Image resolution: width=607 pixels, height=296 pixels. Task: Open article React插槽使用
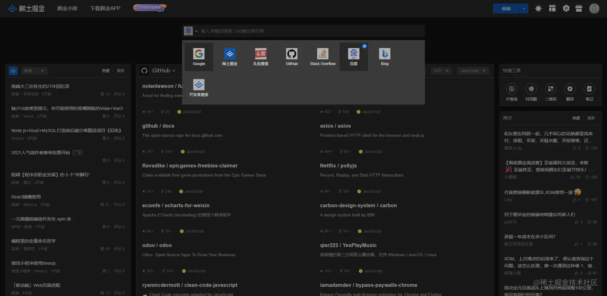(26, 197)
